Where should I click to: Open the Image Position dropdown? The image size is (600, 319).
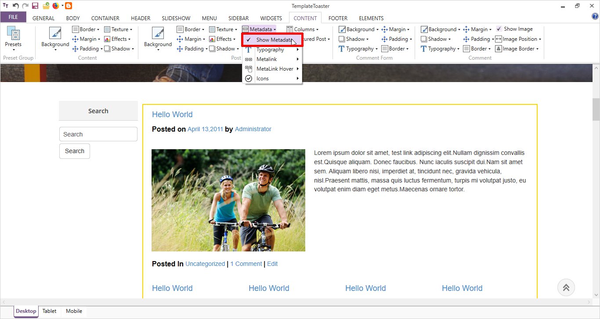[518, 39]
